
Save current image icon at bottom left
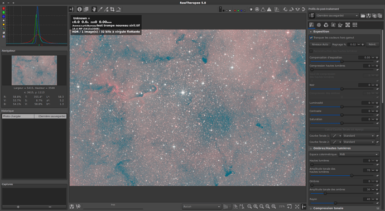click(x=71, y=207)
